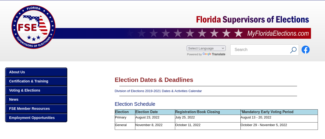The height and width of the screenshot is (139, 325).
Task: Click the MyFloridaElections.com banner
Action: (279, 33)
